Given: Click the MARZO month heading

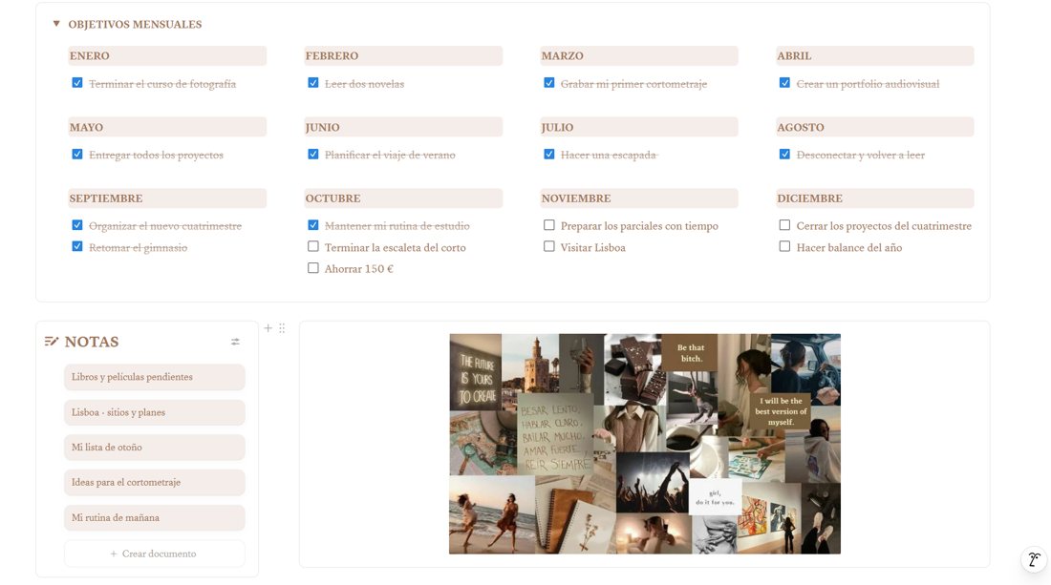Looking at the screenshot, I should pos(639,55).
